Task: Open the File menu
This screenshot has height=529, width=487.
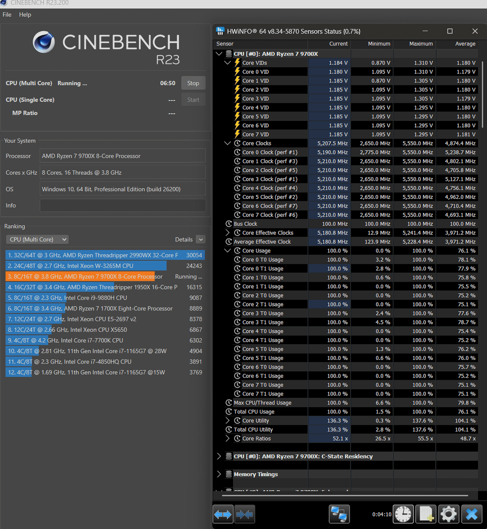Action: 7,14
